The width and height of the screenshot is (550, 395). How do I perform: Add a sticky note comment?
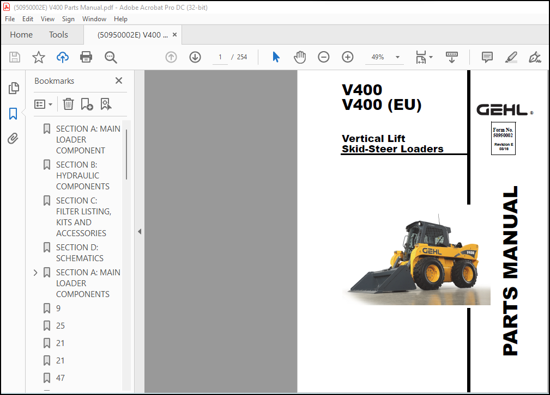487,57
